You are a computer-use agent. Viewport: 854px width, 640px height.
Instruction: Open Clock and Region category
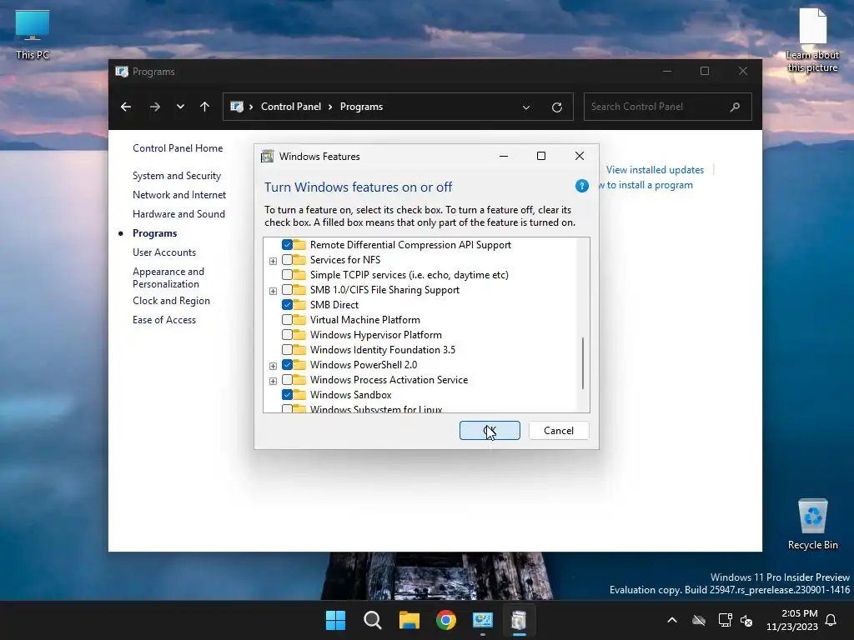pos(171,301)
